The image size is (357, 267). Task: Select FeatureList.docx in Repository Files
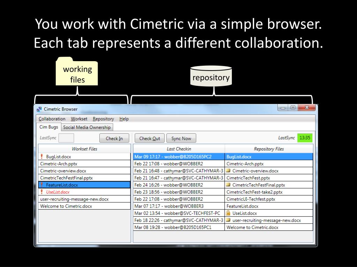pos(269,206)
